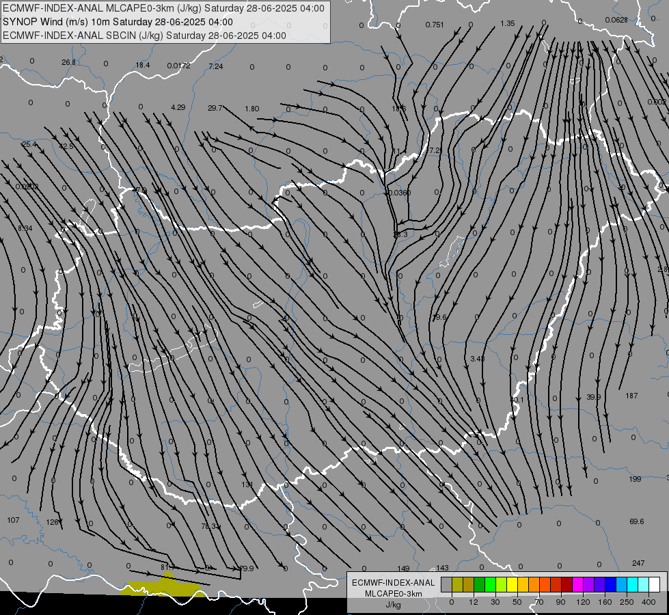Click the map value 131
Image resolution: width=669 pixels, height=615 pixels.
[247, 484]
